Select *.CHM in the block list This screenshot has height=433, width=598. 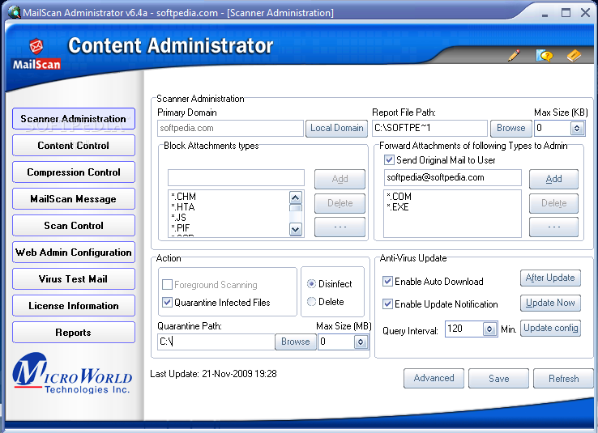183,197
